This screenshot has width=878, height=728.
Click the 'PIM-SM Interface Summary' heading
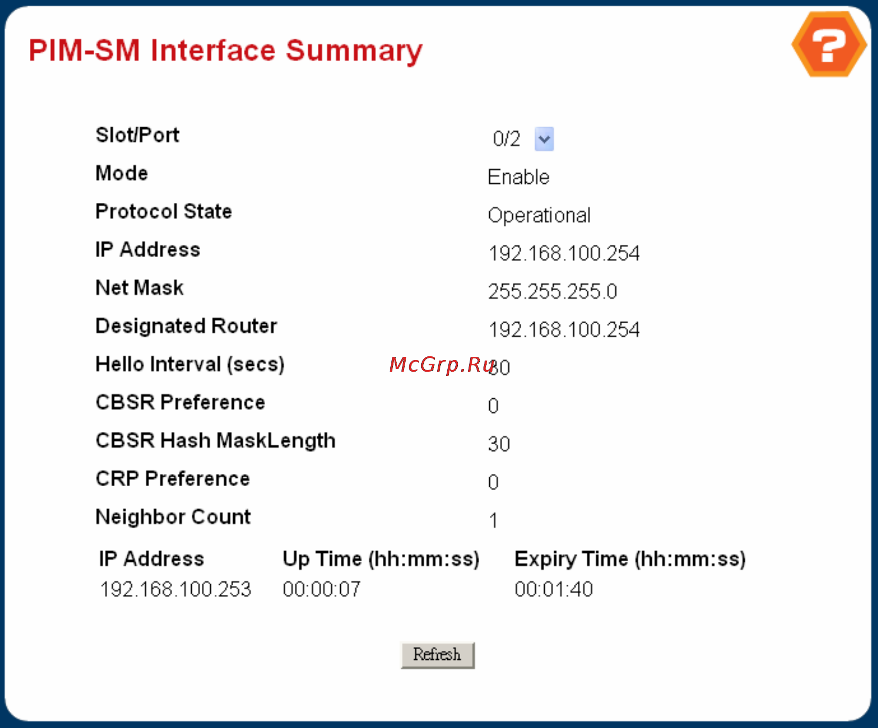(225, 51)
